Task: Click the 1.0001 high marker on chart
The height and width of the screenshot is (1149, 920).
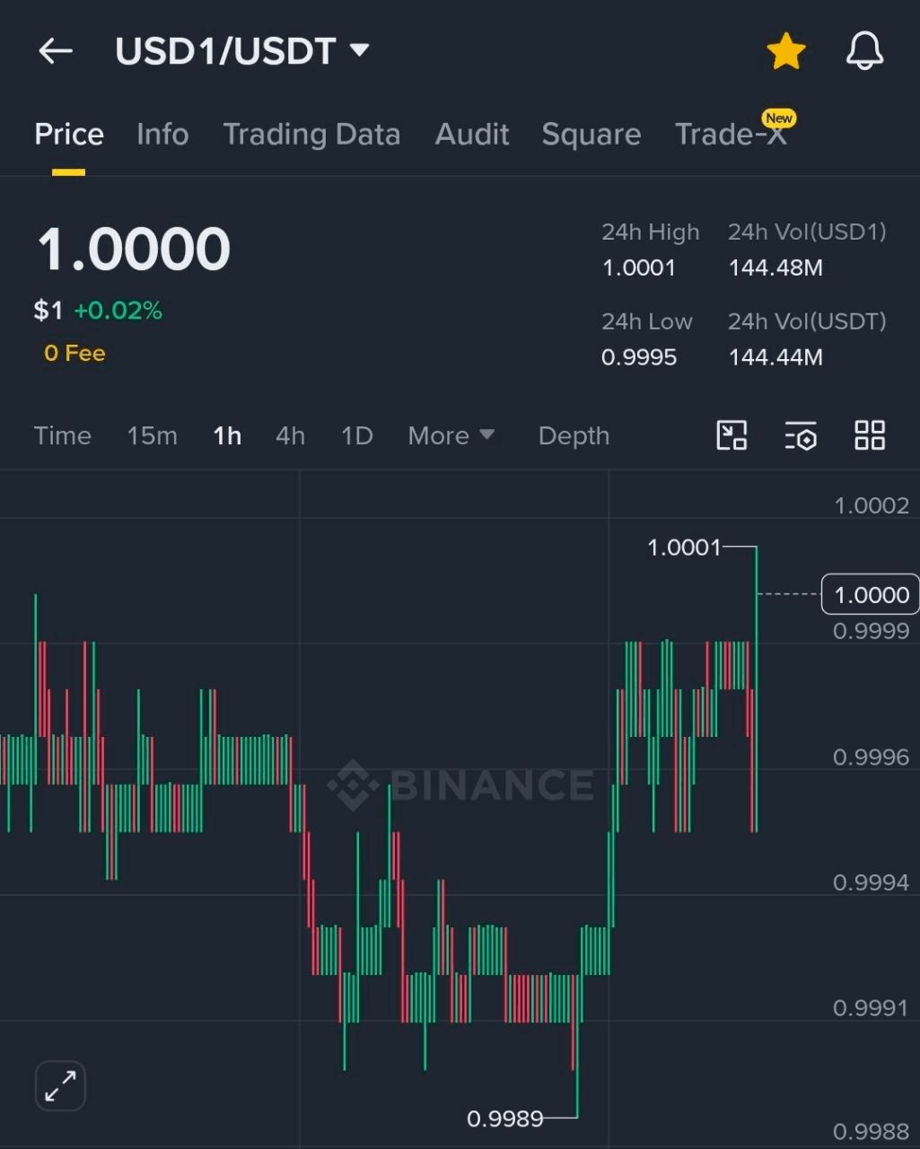Action: click(x=684, y=548)
